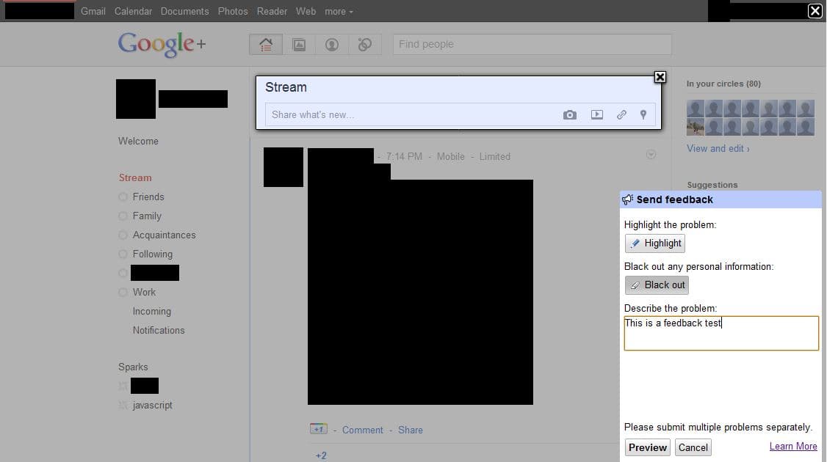Add location with the pin icon

[643, 115]
